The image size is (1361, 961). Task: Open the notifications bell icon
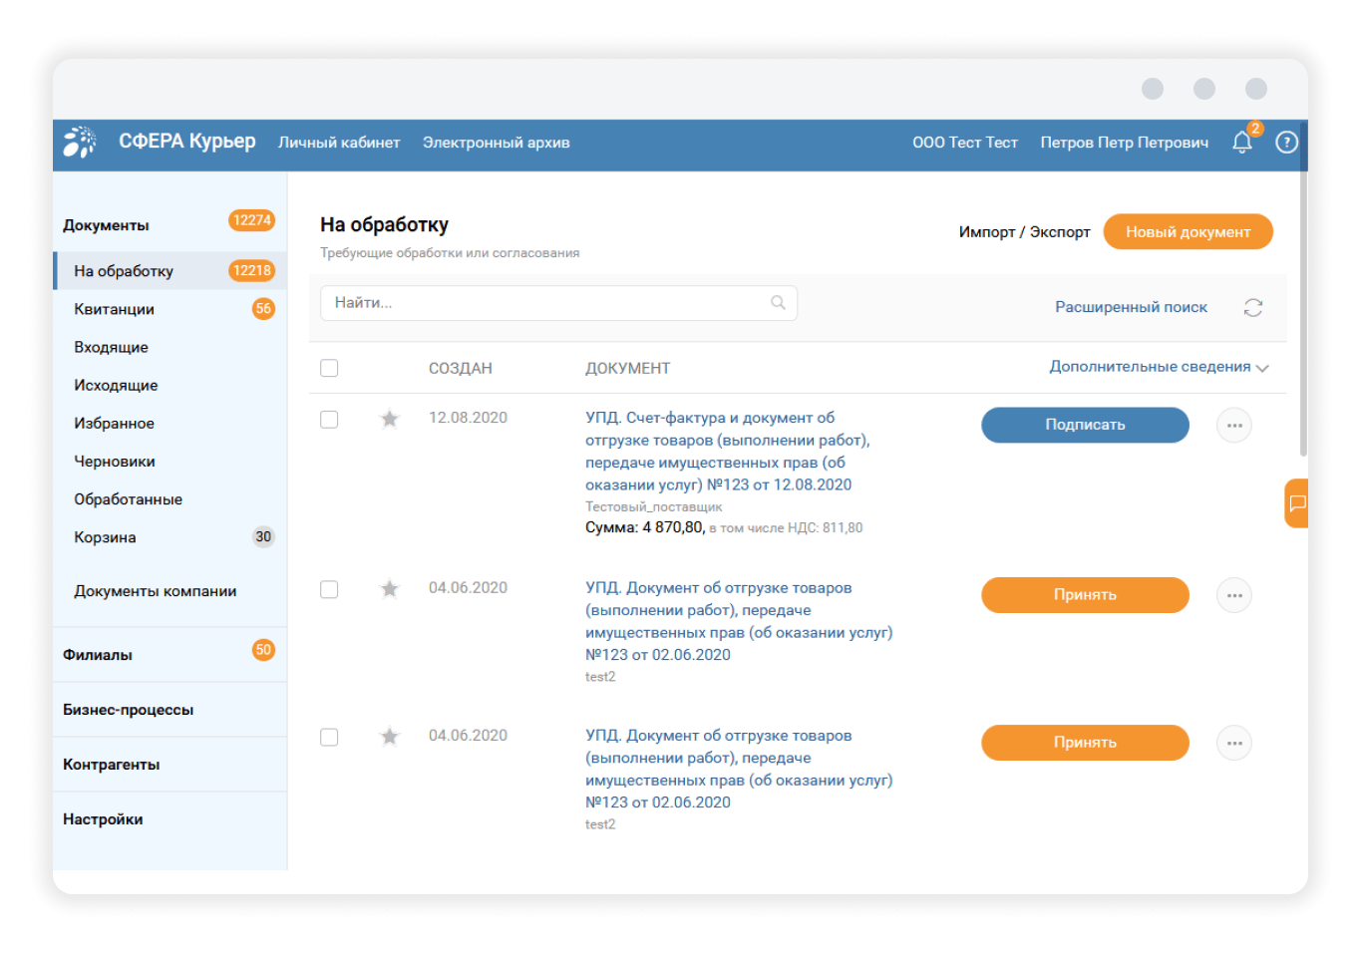coord(1241,143)
